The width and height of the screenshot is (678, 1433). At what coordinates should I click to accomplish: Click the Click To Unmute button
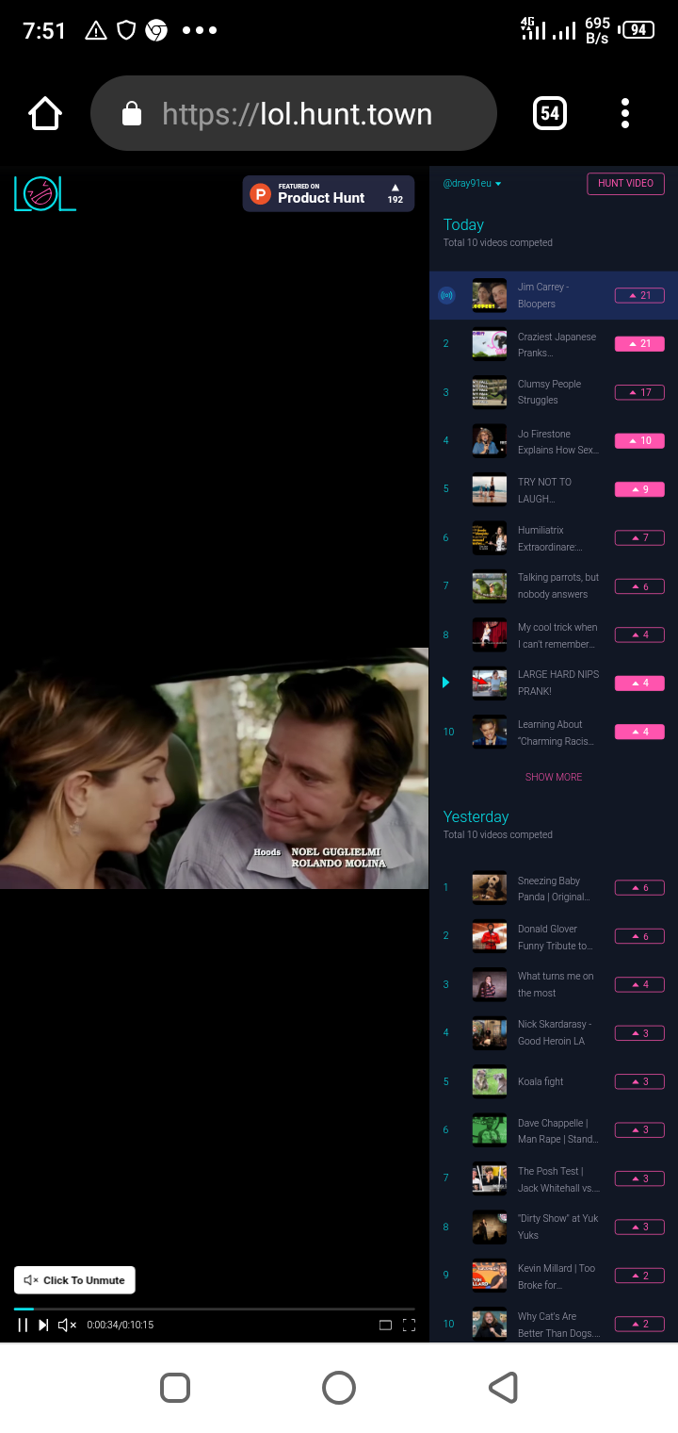pyautogui.click(x=75, y=1280)
